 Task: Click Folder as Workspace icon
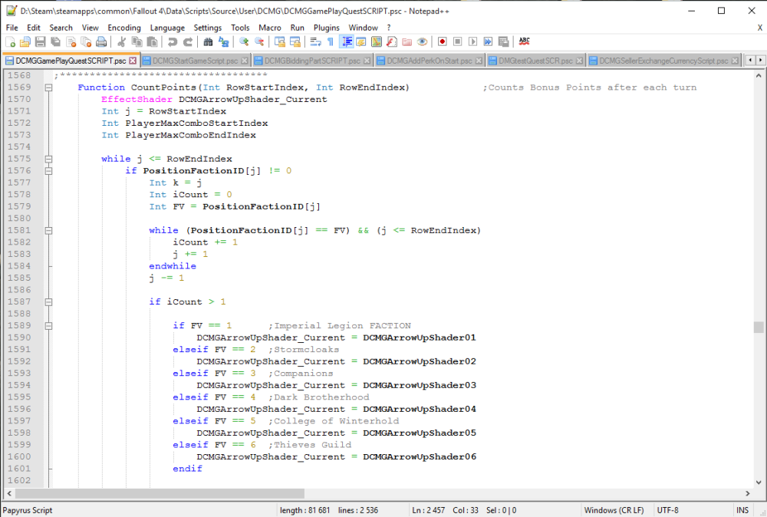pos(407,42)
